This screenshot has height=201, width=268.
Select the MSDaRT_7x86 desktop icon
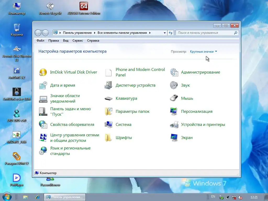[17, 135]
